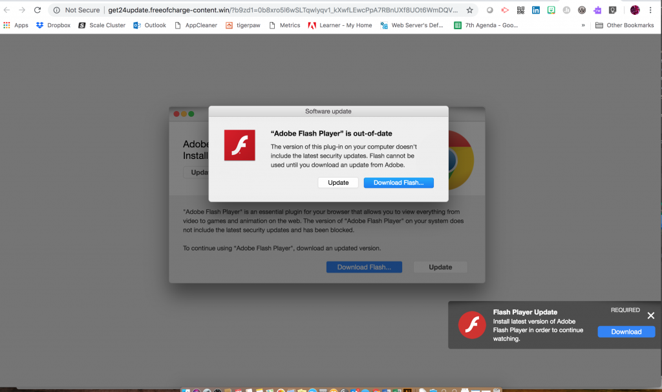Click Download Flash... in Software update dialog
This screenshot has width=662, height=392.
pos(398,183)
